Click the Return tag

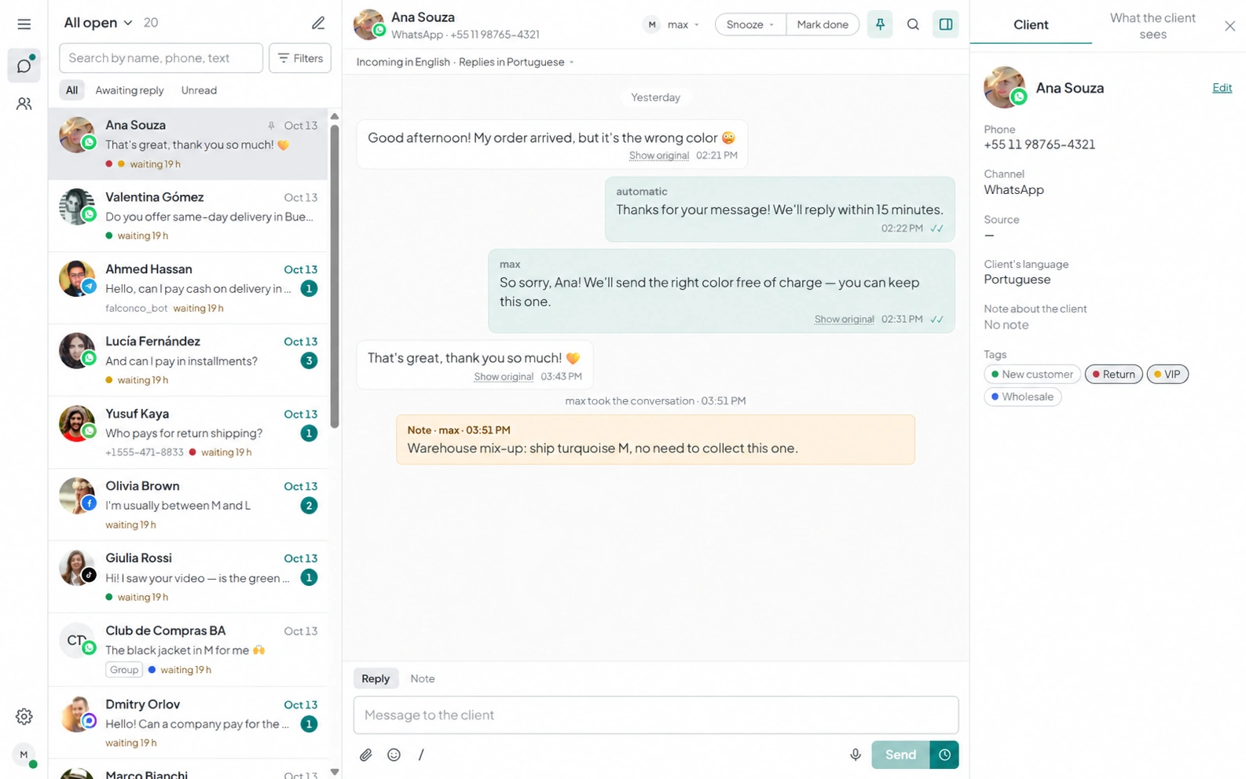[1113, 375]
